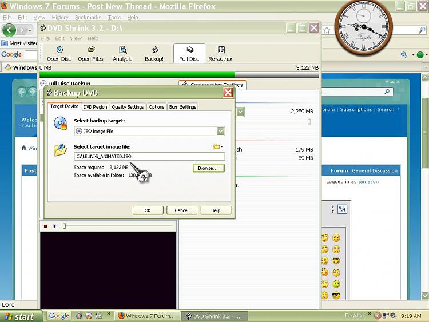Click the Start button
Screen dimensions: 429x322
point(21,316)
